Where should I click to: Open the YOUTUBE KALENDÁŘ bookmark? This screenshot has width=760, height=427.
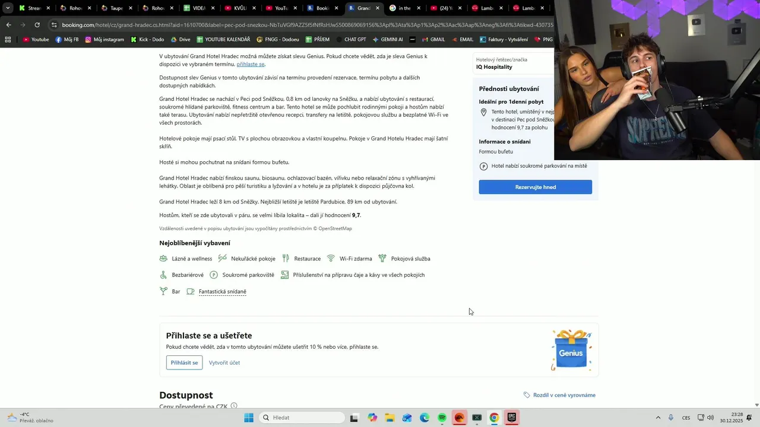tap(223, 40)
